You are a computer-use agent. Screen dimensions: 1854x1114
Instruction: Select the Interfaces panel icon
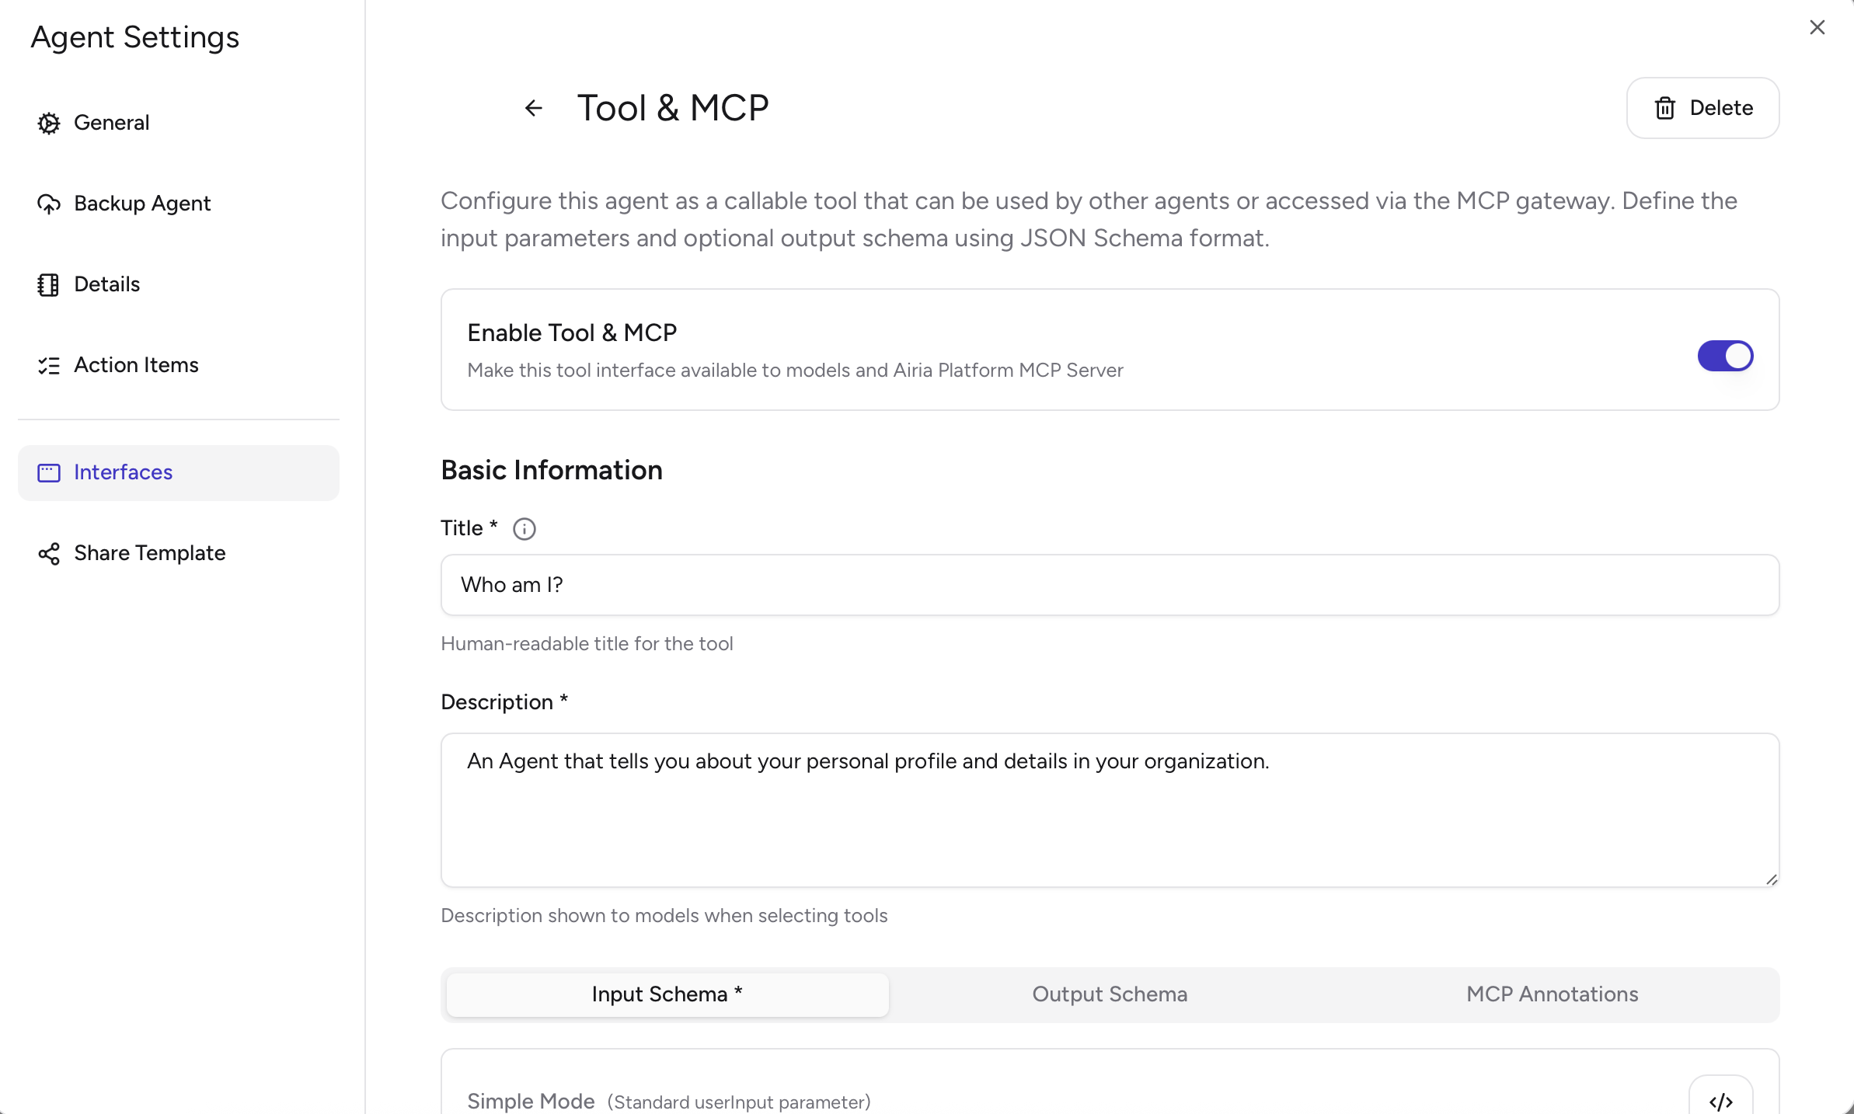pyautogui.click(x=48, y=472)
